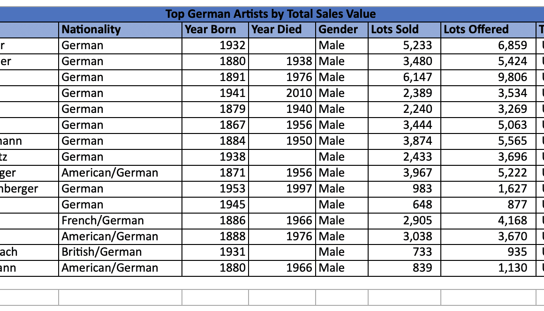Image resolution: width=544 pixels, height=311 pixels.
Task: Select the Nationality column header cell
Action: point(120,30)
